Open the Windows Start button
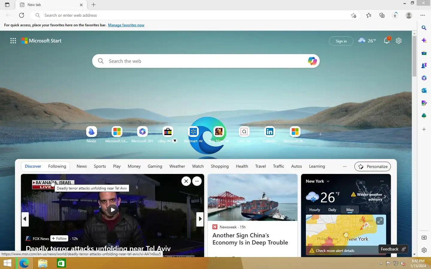The image size is (431, 269). click(7, 263)
